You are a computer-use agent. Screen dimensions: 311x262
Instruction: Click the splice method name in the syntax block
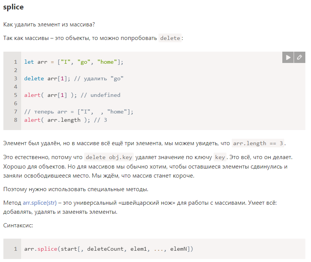[47, 249]
